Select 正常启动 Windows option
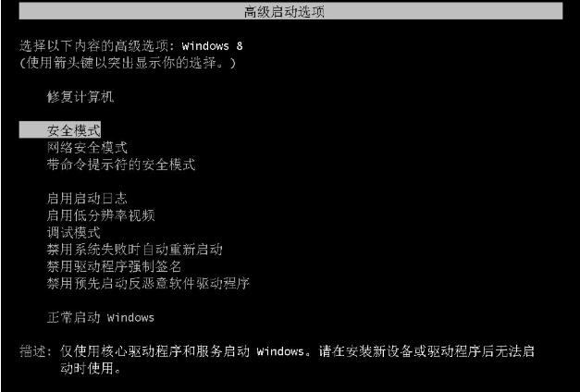Screen dimensions: 580x392 [101, 318]
